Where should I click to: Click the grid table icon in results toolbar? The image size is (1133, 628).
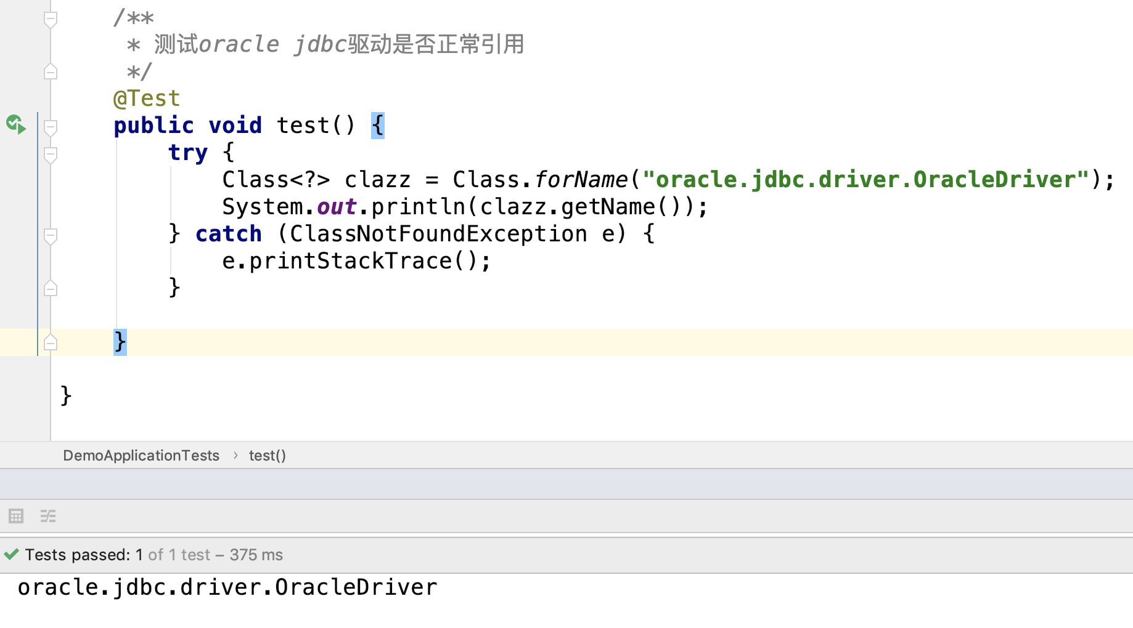coord(16,516)
